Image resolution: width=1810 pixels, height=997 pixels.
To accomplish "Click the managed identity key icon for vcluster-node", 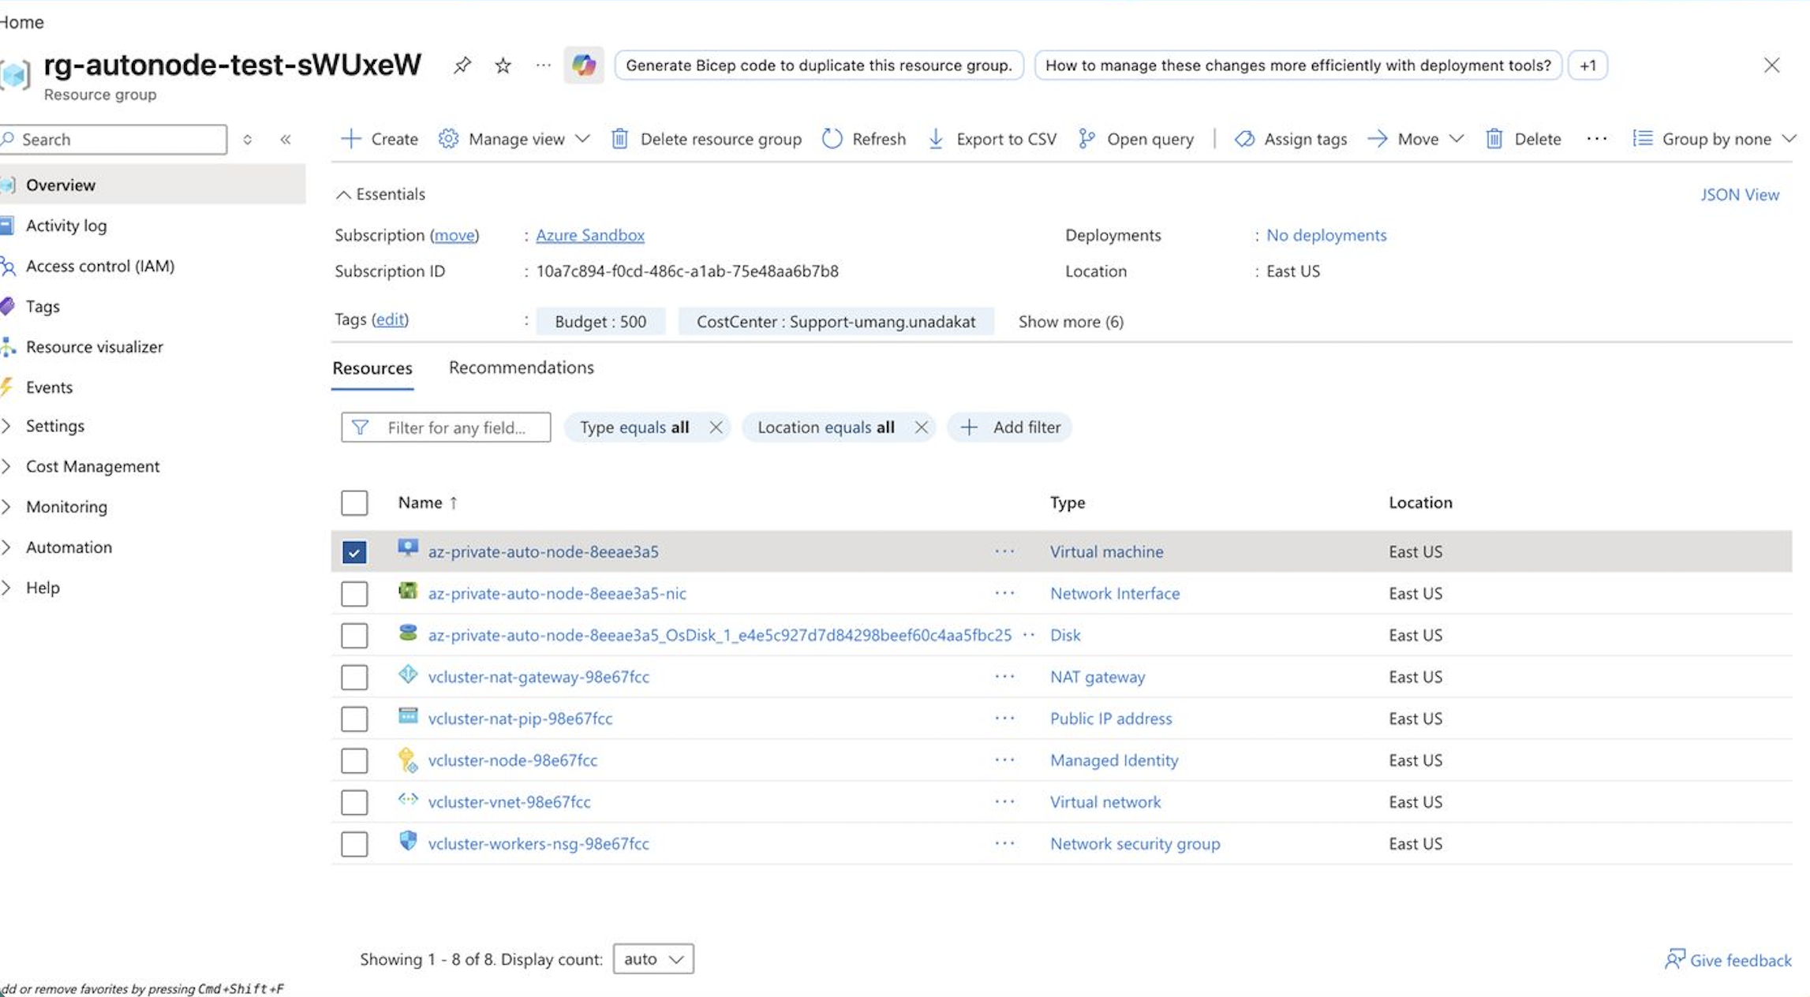I will tap(408, 760).
